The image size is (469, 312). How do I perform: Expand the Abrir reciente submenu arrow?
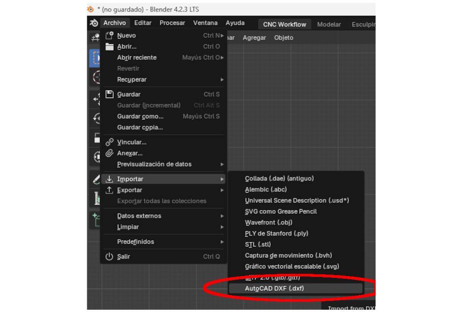point(222,58)
